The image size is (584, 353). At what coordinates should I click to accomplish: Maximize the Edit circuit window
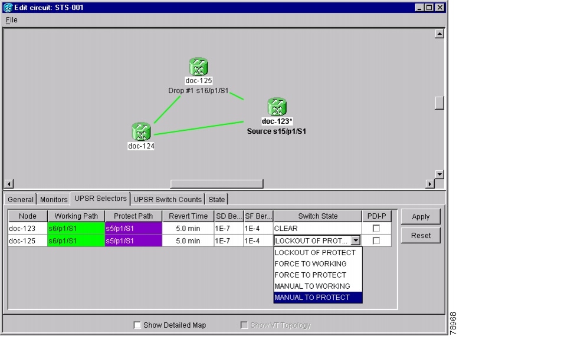[429, 8]
